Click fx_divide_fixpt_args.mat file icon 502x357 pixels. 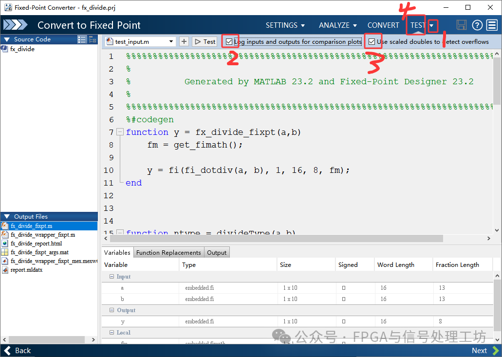(x=4, y=252)
